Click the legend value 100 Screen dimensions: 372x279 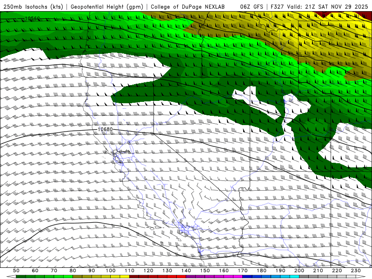point(111,271)
